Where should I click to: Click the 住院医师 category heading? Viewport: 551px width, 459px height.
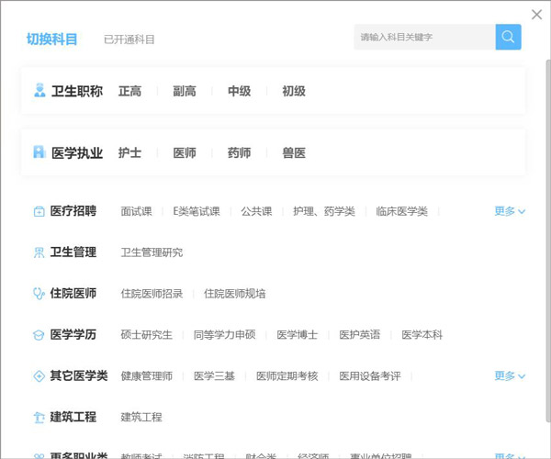tap(73, 293)
